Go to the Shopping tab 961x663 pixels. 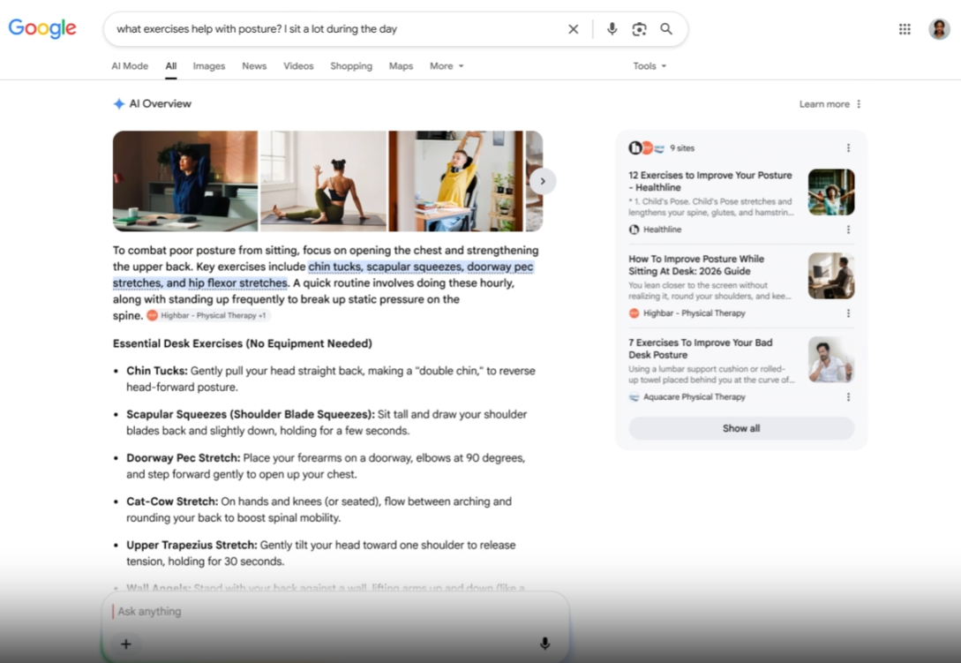coord(351,65)
